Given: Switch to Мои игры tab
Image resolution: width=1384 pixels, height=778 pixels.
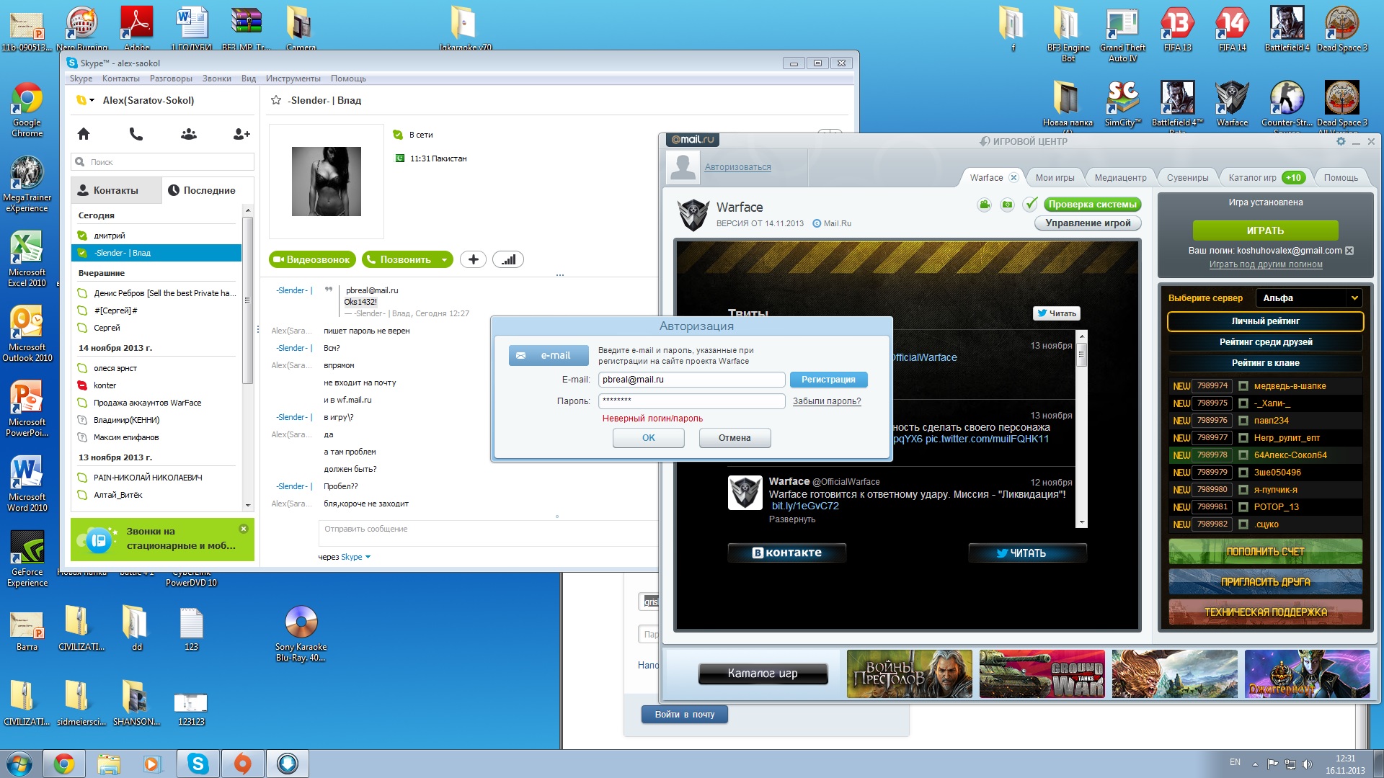Looking at the screenshot, I should (1055, 178).
